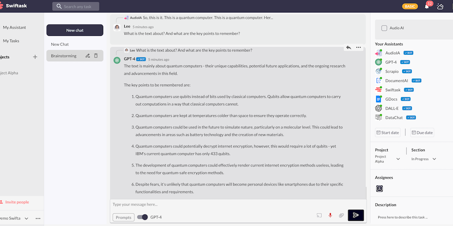Click the search magnifier icon

(59, 6)
